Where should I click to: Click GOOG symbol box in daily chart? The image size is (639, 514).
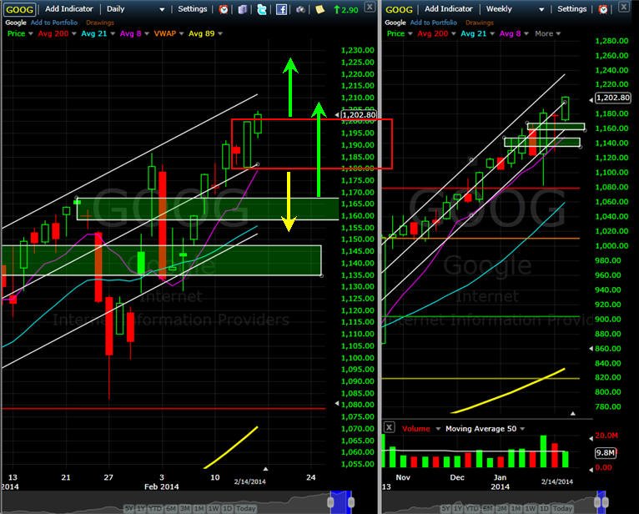[x=19, y=9]
